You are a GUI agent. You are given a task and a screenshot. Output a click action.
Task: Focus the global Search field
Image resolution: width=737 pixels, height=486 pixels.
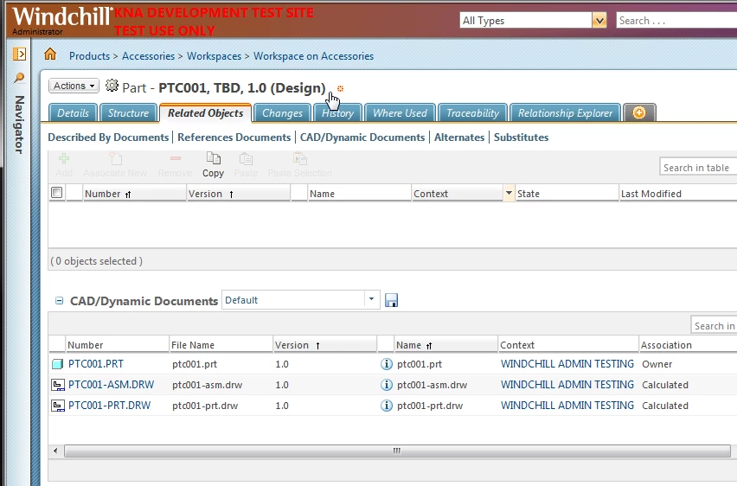click(676, 20)
